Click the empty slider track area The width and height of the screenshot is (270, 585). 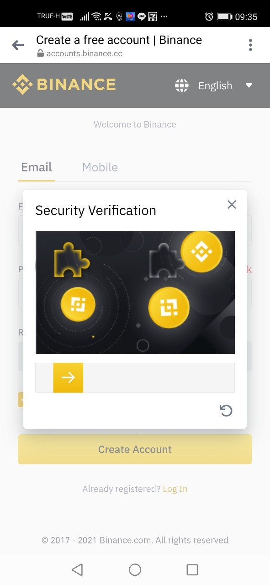click(x=159, y=378)
